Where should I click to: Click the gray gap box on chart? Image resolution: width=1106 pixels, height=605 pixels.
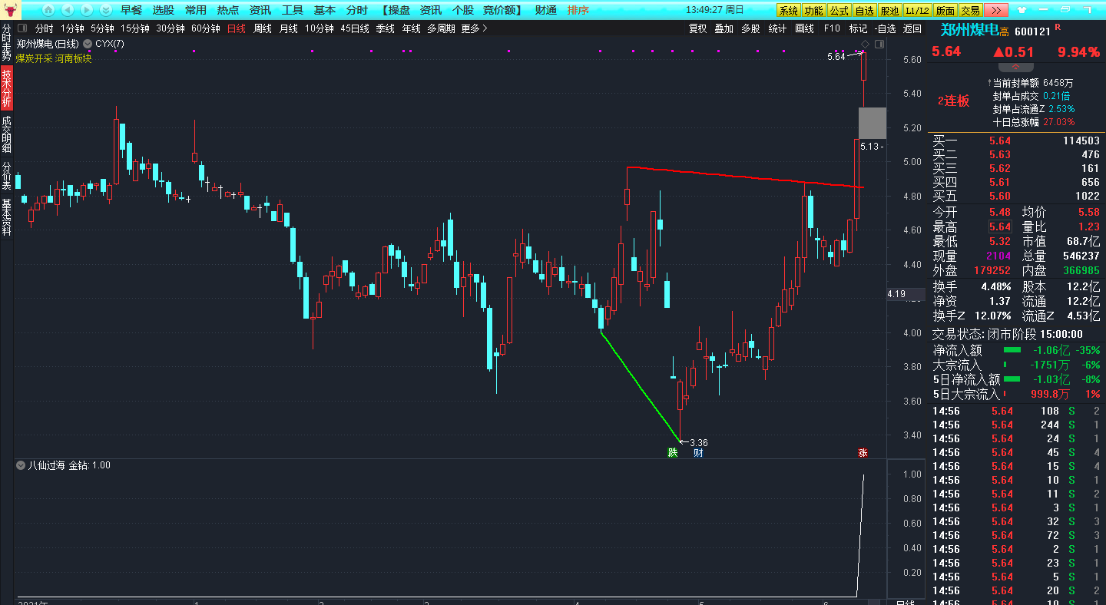(872, 123)
